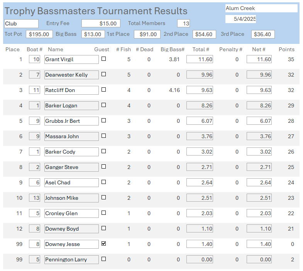Toggle Guest checkbox in Johnson Mike row
This screenshot has height=271, width=303.
pos(103,197)
